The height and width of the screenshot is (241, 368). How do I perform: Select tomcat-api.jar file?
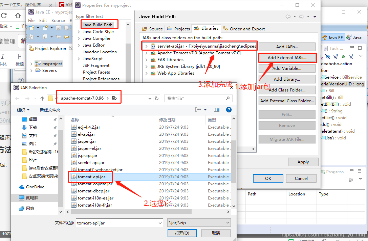91,177
